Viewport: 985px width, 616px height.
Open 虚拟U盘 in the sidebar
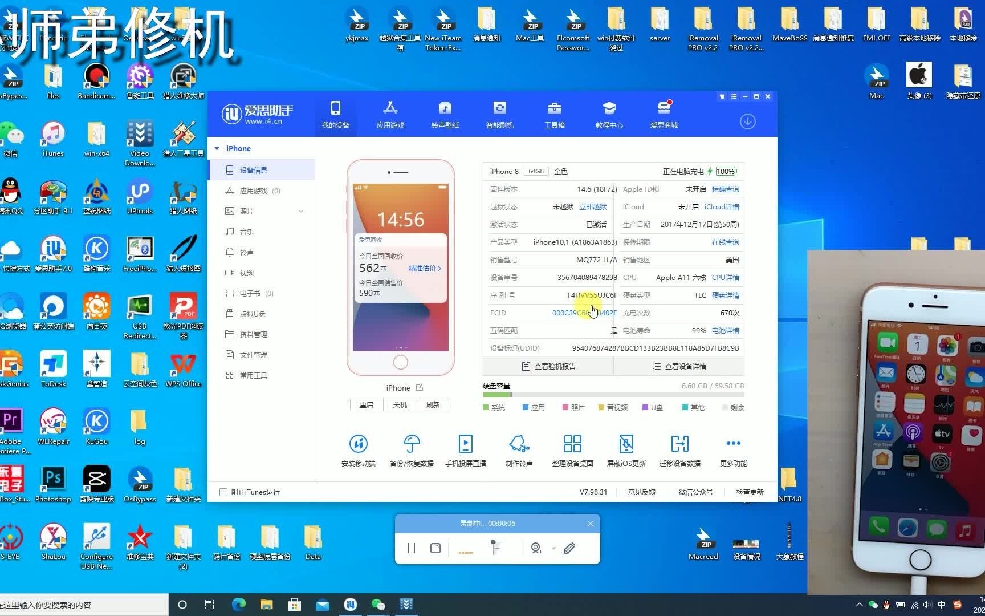pos(261,314)
